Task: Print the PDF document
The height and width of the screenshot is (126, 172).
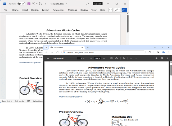Action: (162, 58)
